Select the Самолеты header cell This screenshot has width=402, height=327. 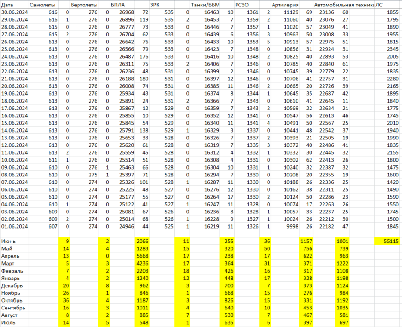42,4
